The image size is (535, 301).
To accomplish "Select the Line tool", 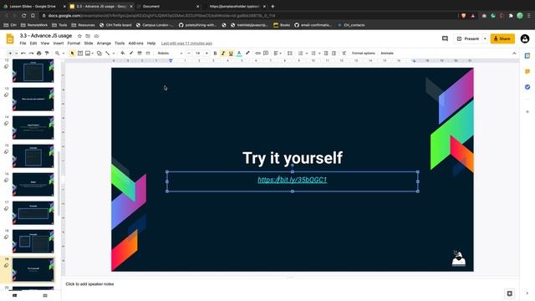I will click(x=108, y=54).
